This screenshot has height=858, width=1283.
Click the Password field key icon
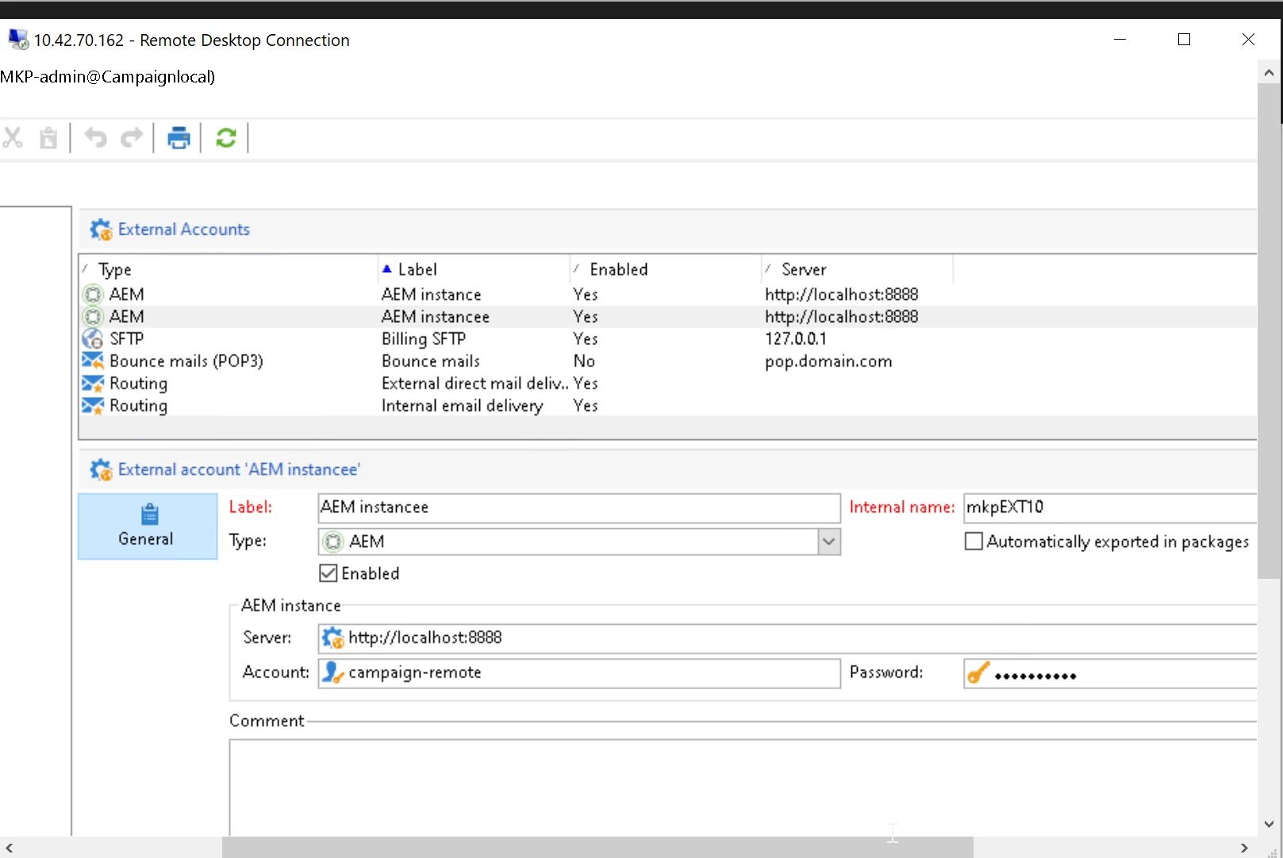(x=978, y=673)
